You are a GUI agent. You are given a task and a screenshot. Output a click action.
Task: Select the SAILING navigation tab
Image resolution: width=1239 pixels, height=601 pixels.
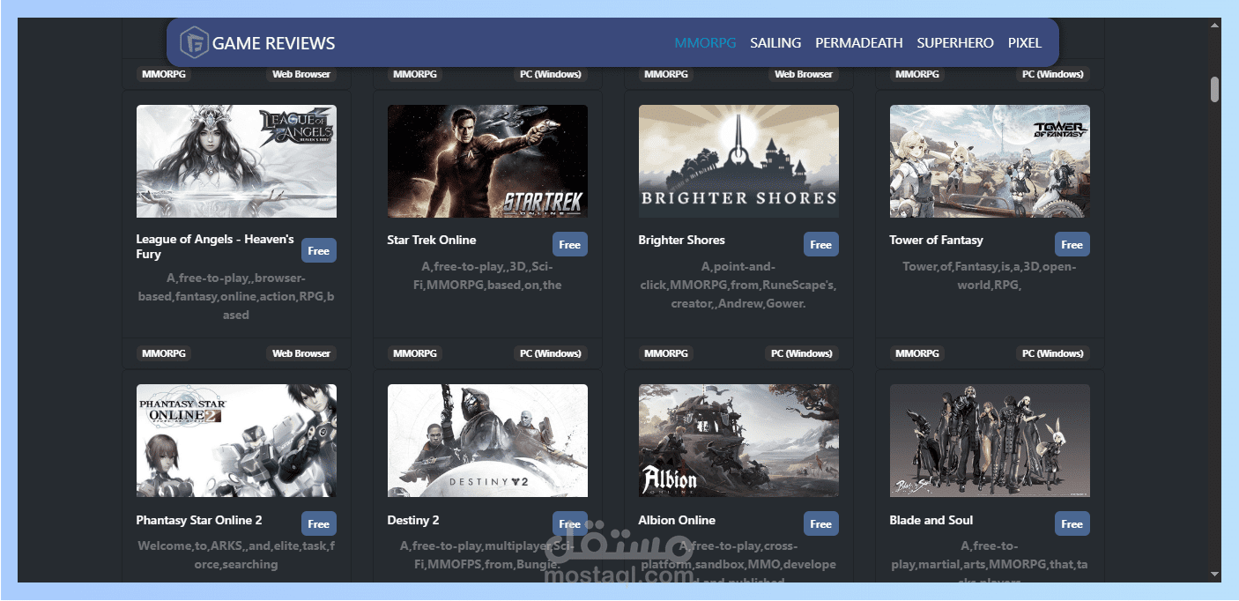[775, 42]
